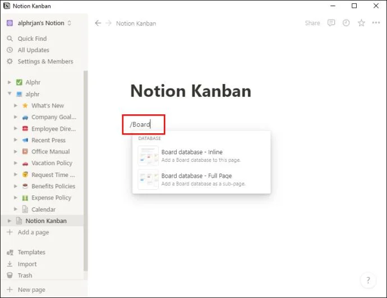Expand the What's New page toggle
The width and height of the screenshot is (387, 298).
click(15, 105)
